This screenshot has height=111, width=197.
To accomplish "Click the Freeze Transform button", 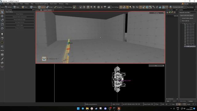I will tap(20, 28).
